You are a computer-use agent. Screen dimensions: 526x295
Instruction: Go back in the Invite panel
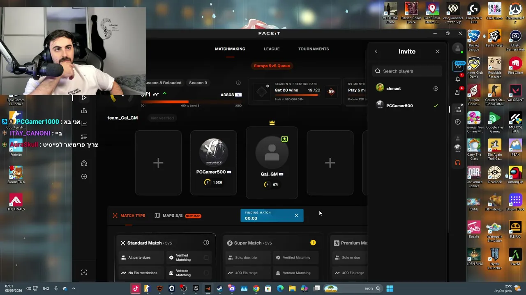pyautogui.click(x=376, y=52)
